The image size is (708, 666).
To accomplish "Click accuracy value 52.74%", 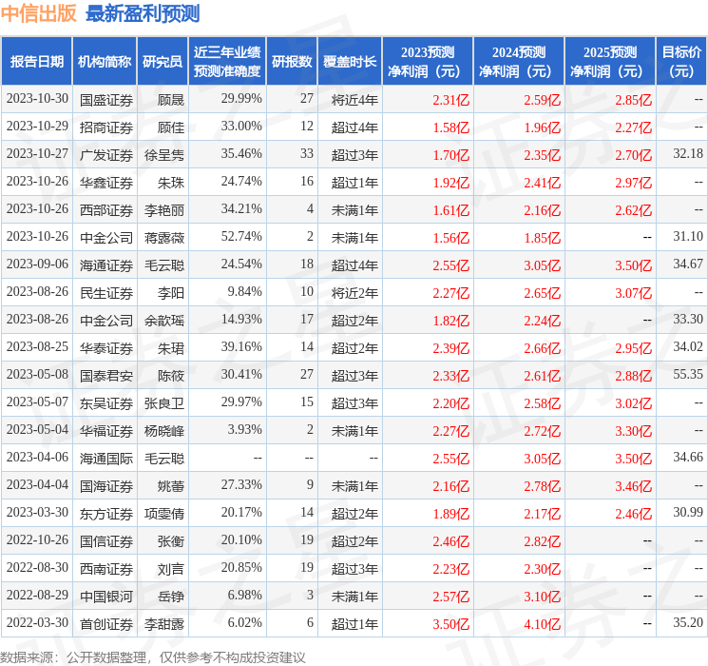I will tap(241, 237).
